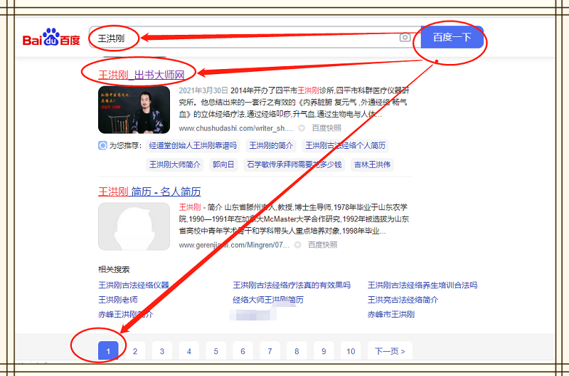Go to results page 10
The height and width of the screenshot is (376, 569).
351,351
